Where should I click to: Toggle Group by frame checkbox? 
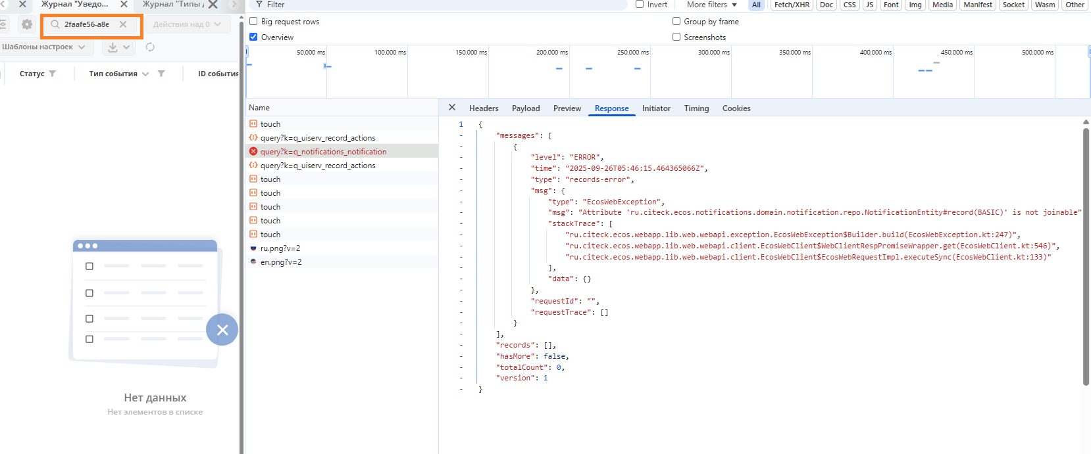[676, 22]
